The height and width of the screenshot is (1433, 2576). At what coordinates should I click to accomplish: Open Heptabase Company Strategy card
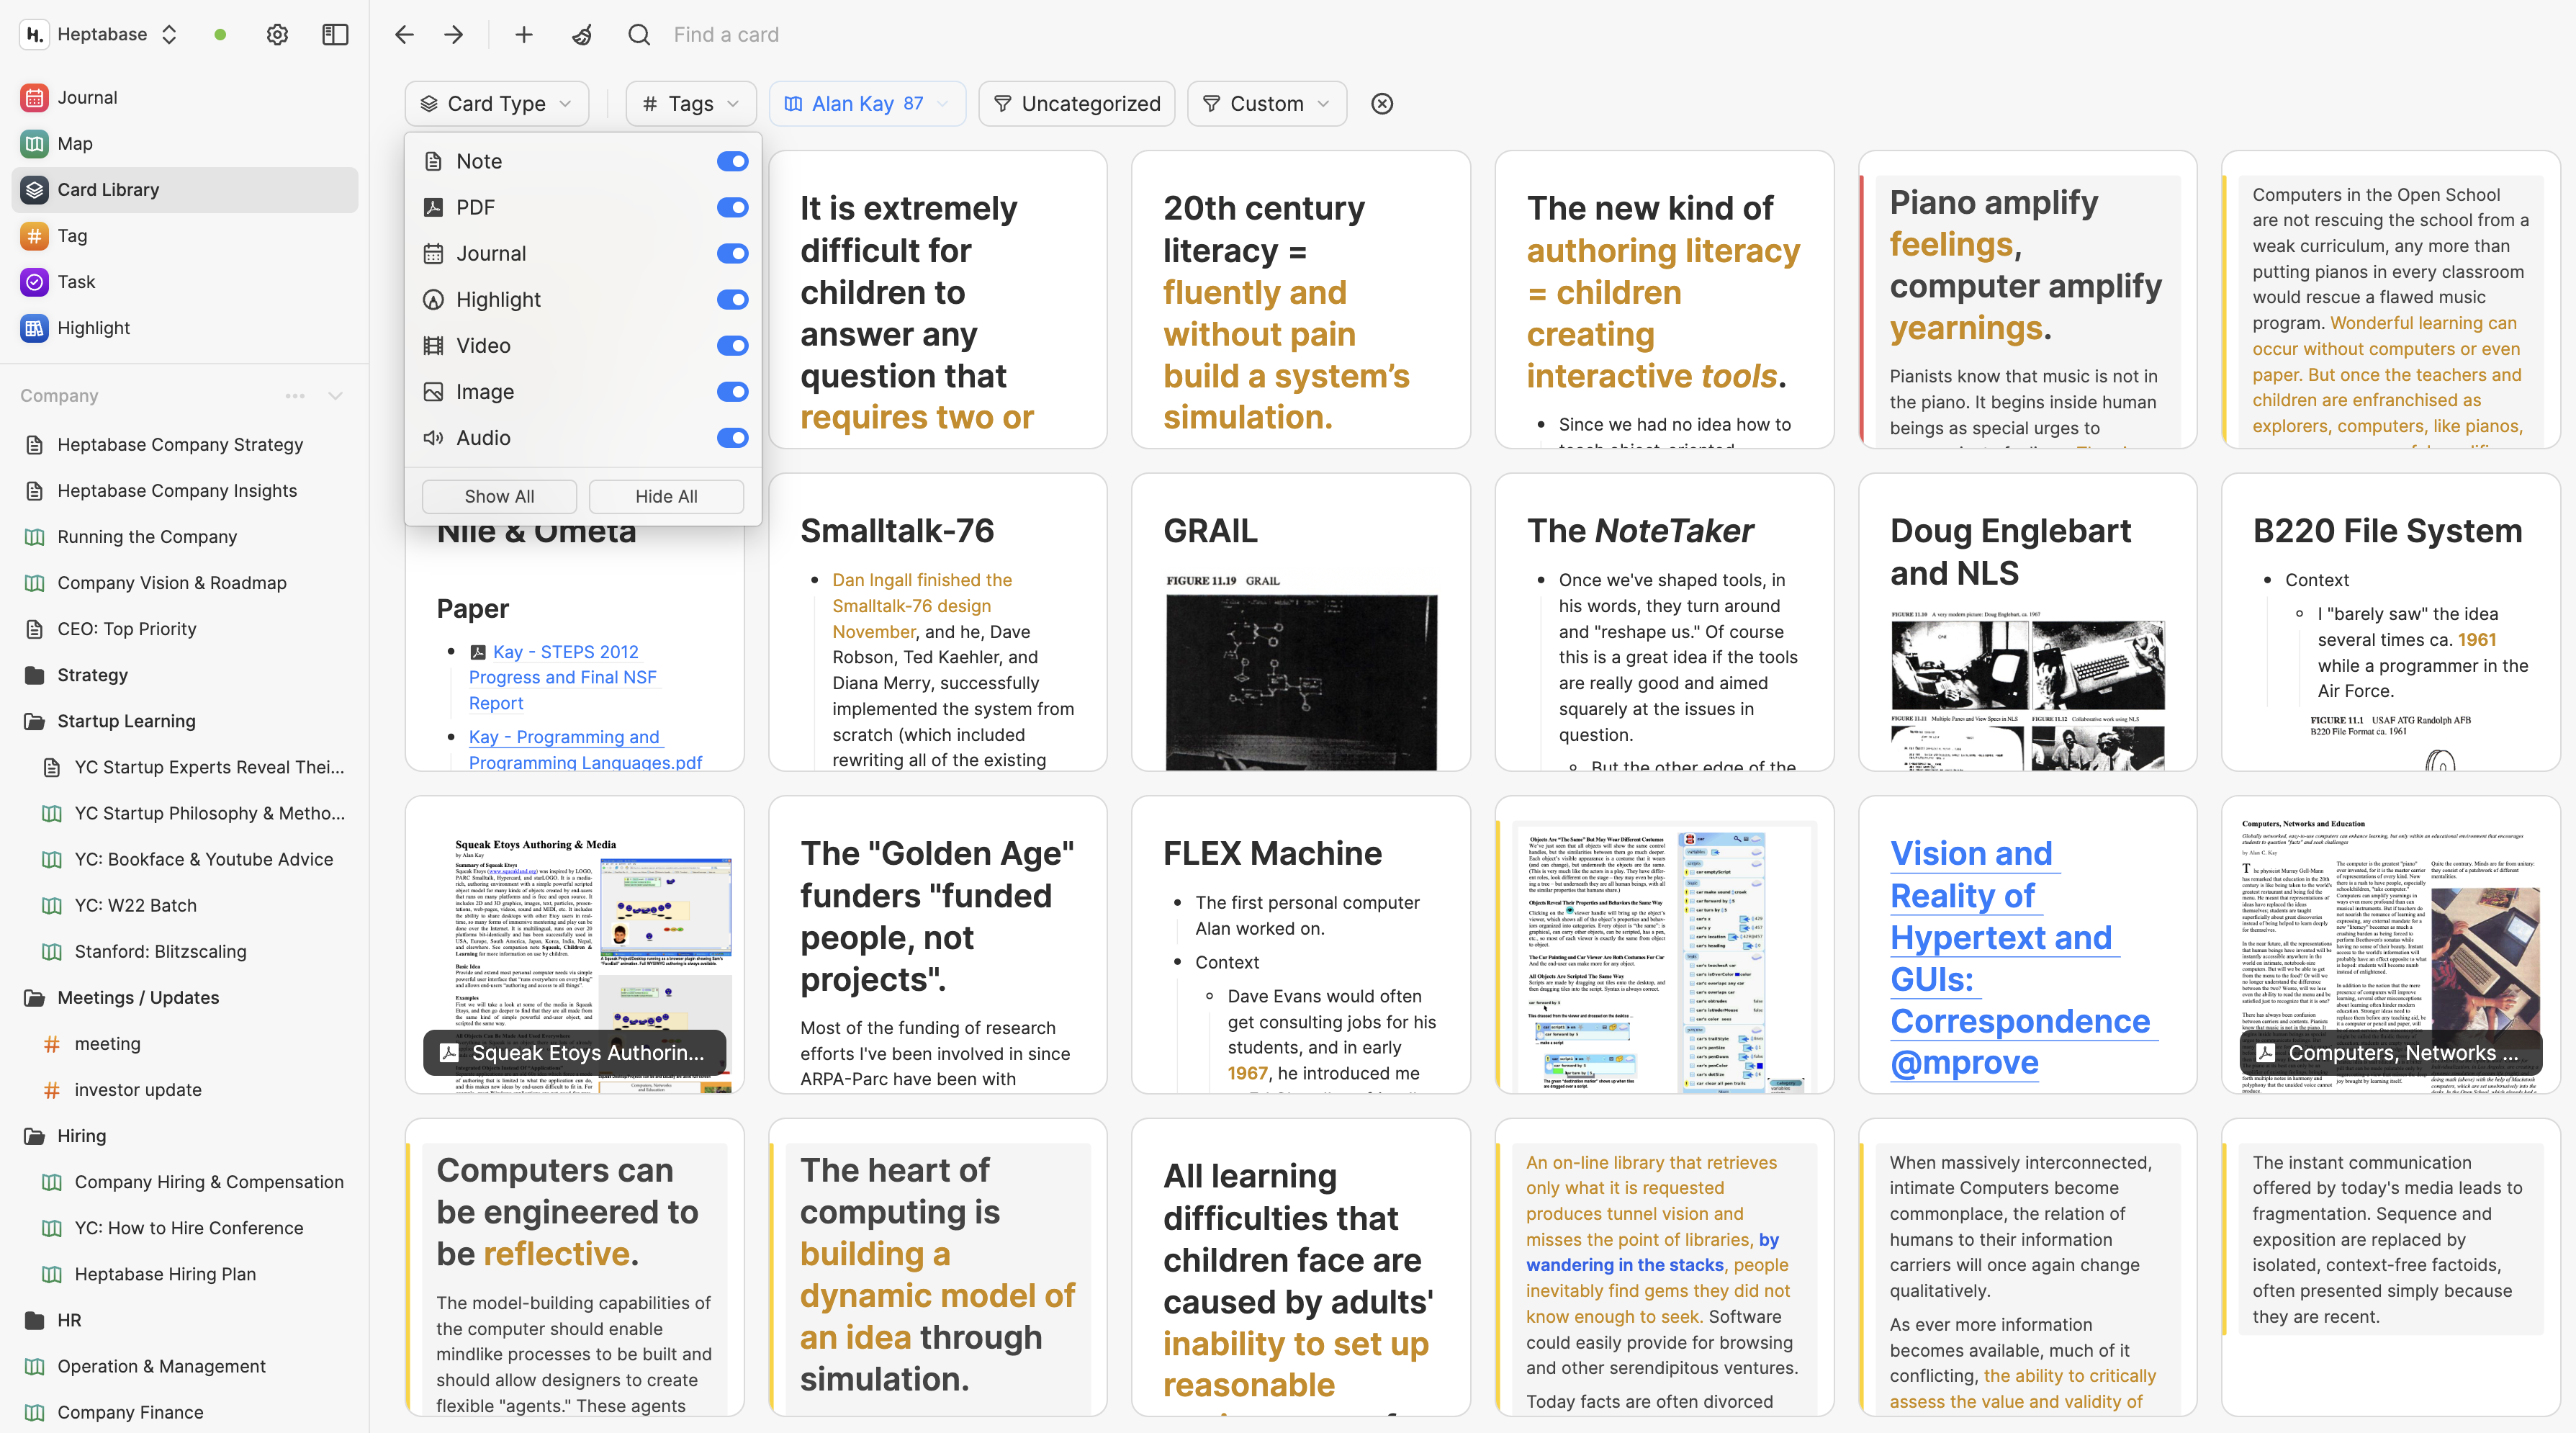[x=184, y=444]
